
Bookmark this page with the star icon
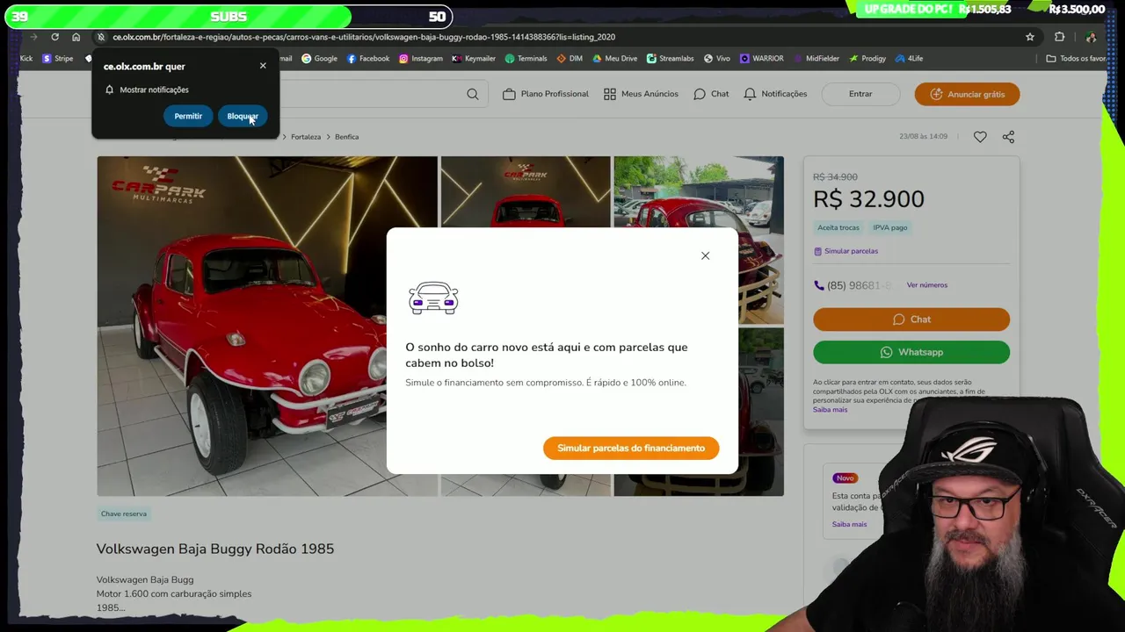tap(1030, 37)
